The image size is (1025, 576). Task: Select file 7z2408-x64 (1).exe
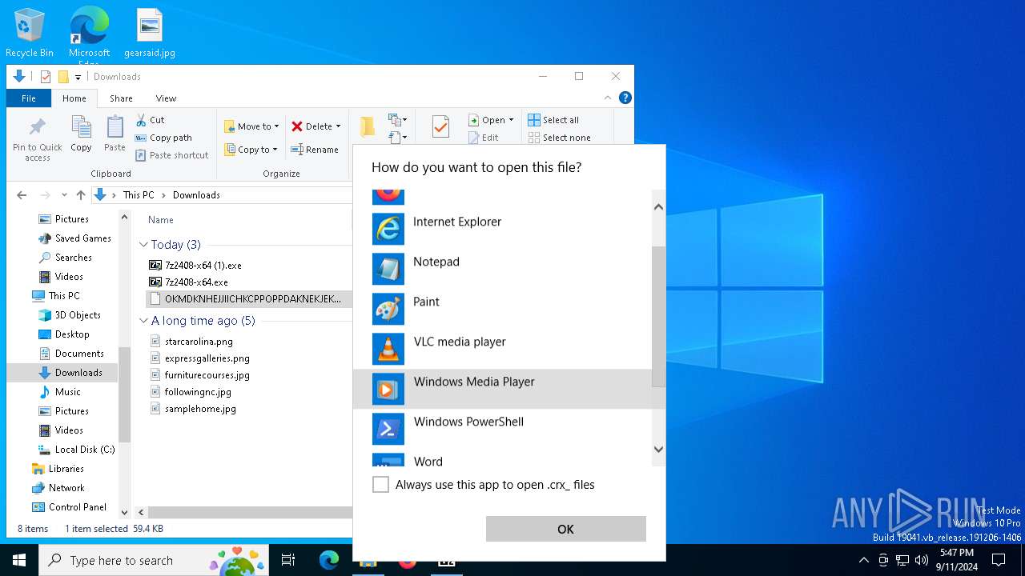tap(203, 265)
